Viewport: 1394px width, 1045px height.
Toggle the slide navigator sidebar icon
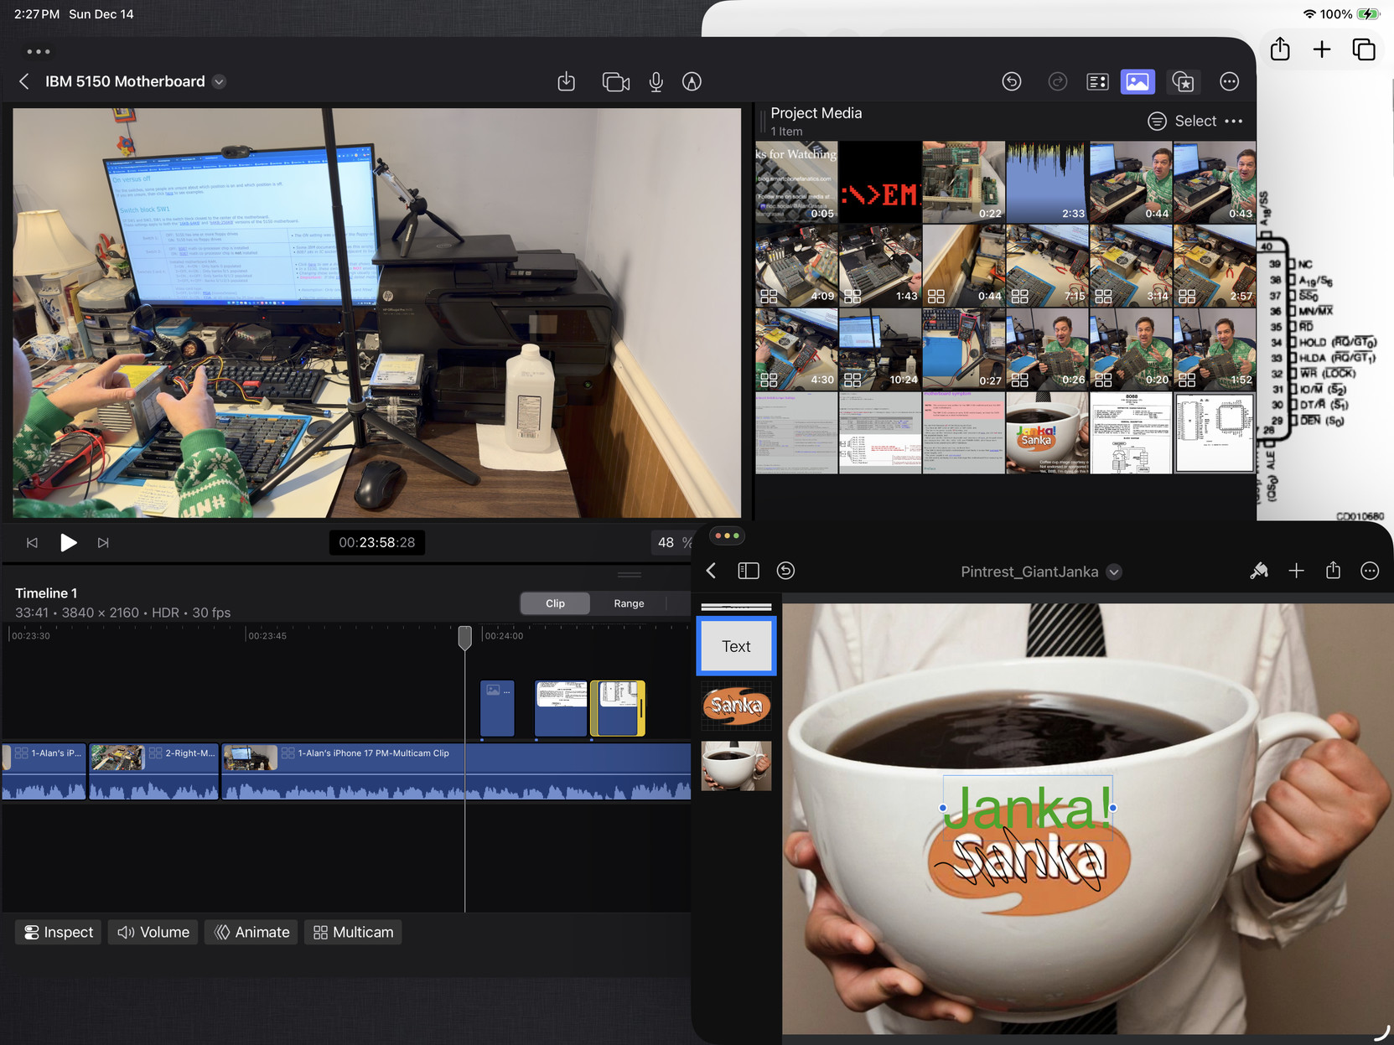click(749, 572)
